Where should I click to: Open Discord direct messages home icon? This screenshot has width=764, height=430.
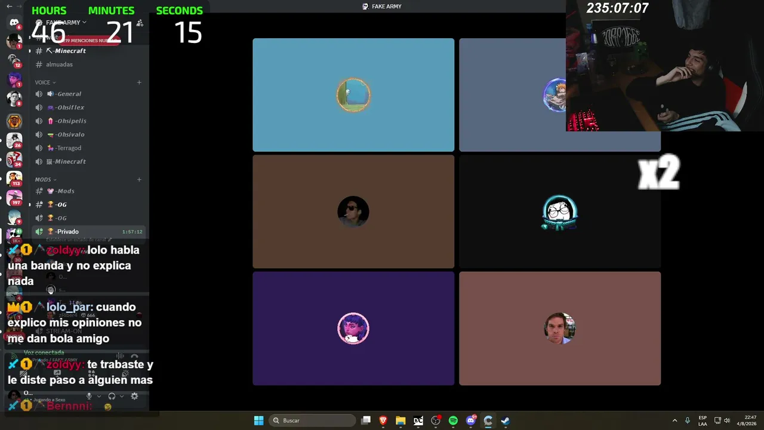point(14,23)
